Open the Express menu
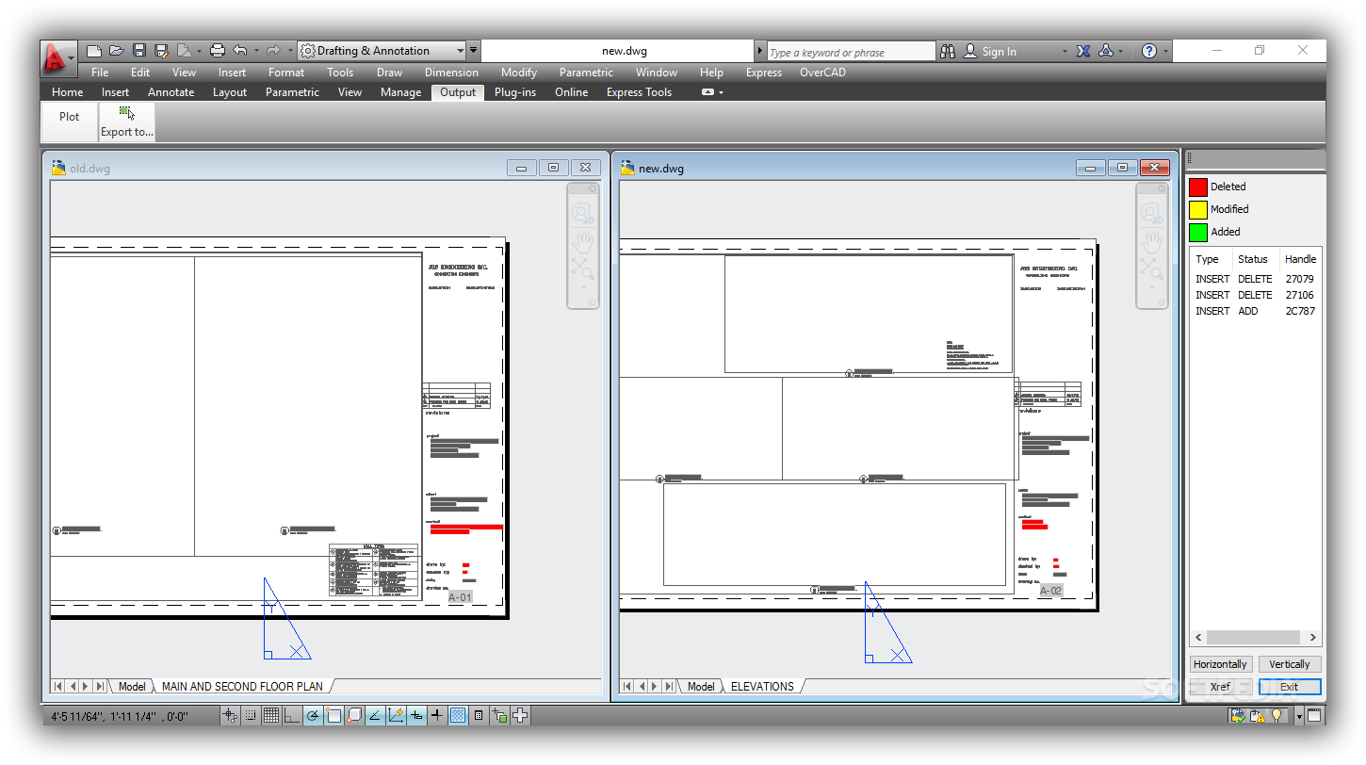1366x765 pixels. click(763, 72)
